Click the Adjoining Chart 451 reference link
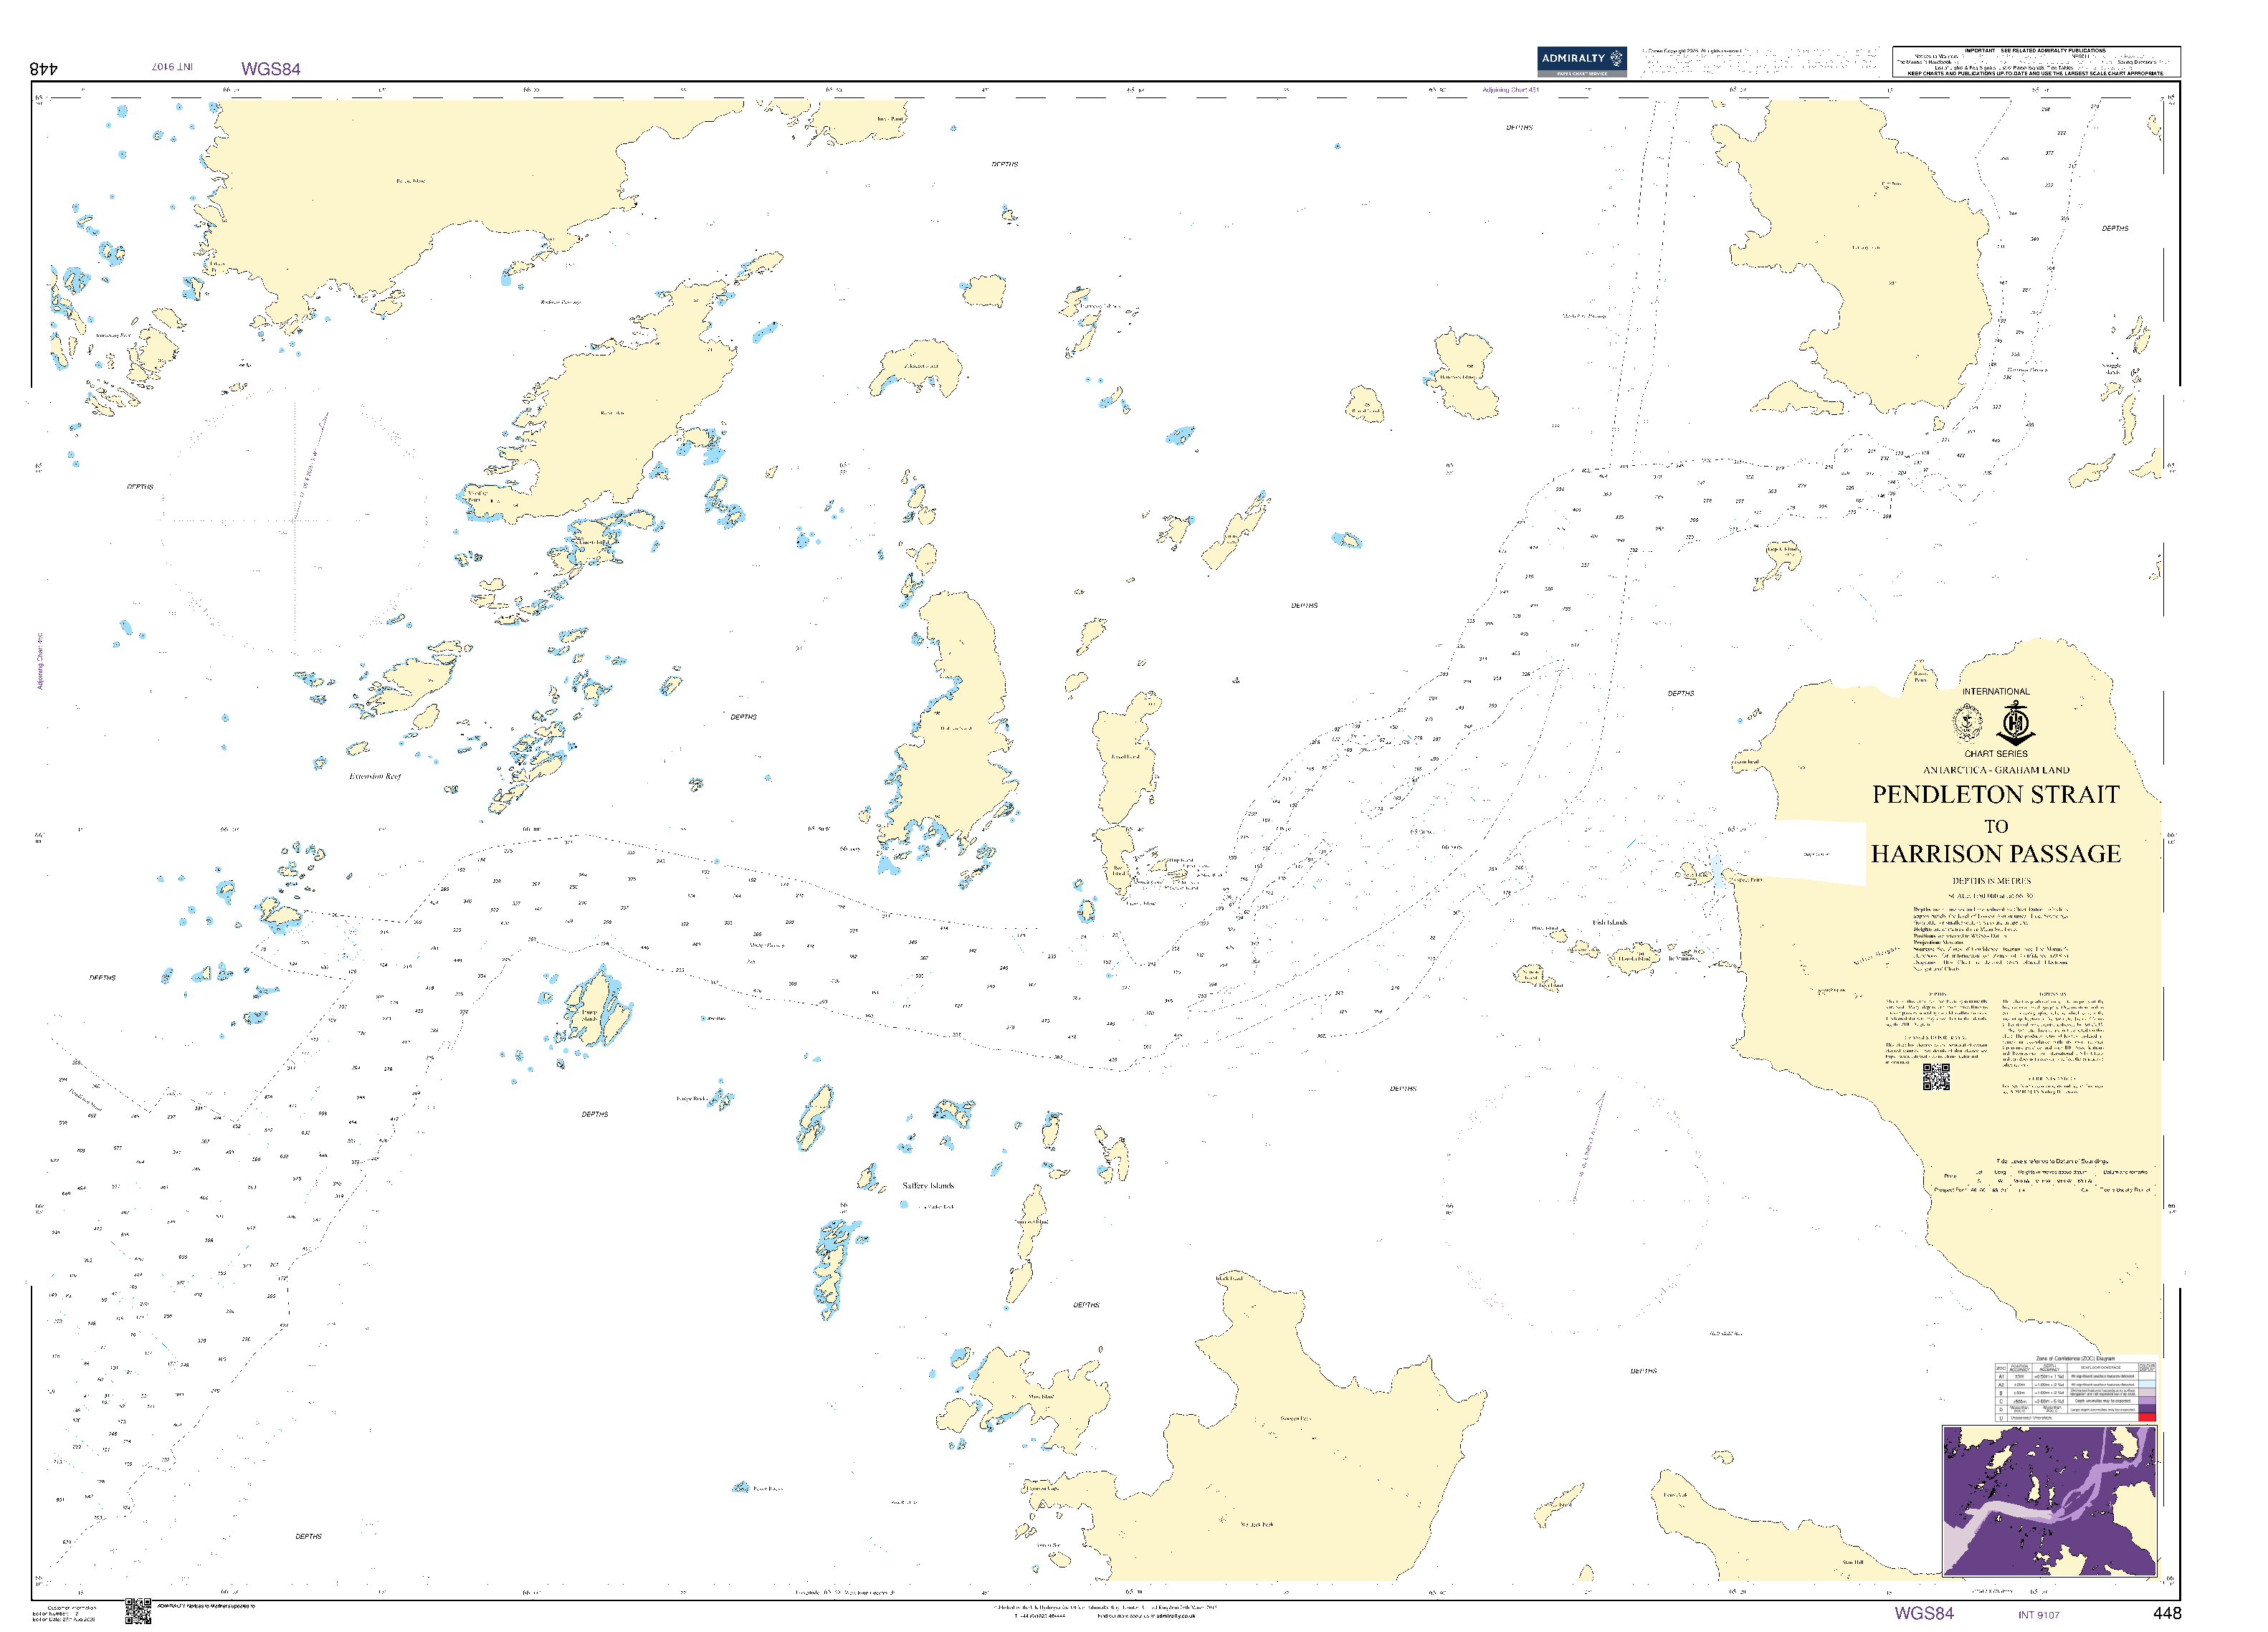This screenshot has width=2268, height=1632. (x=1511, y=90)
